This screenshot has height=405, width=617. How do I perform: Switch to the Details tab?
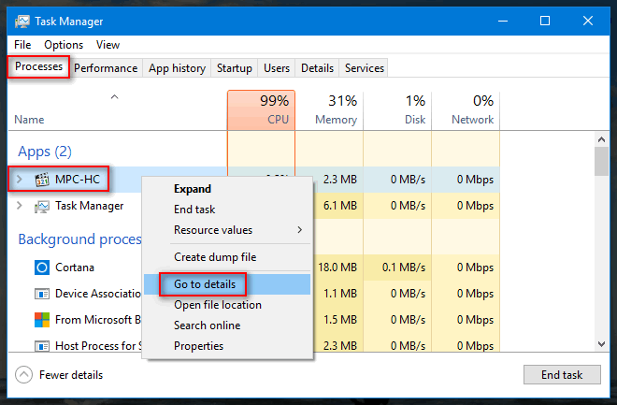point(317,68)
